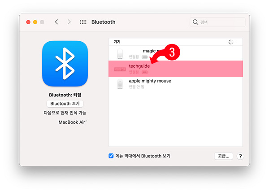Screen dimensions: 269x192
Task: Go forward with the right chevron
Action: (69, 22)
